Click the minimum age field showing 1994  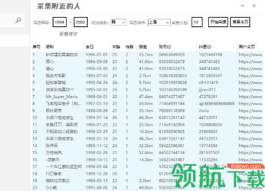point(60,22)
